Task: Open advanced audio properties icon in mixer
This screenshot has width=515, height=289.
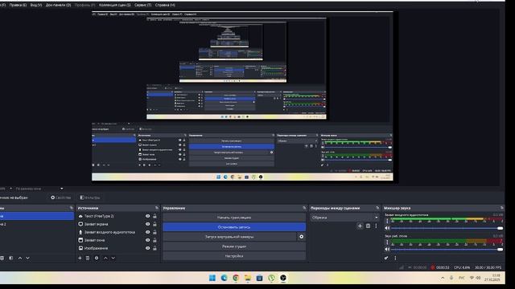Action: pos(386,258)
